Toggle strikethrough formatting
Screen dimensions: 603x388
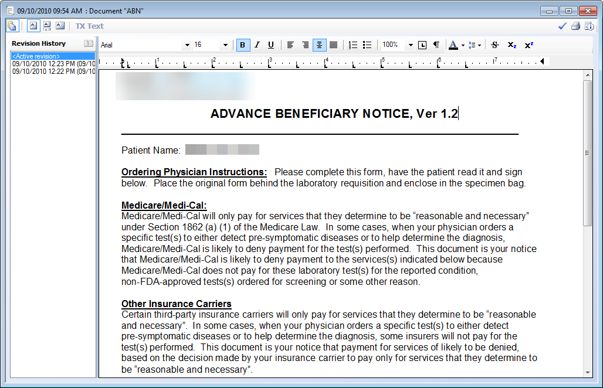pyautogui.click(x=495, y=45)
